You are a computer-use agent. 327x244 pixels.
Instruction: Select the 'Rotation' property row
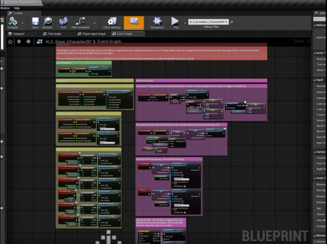(x=321, y=202)
